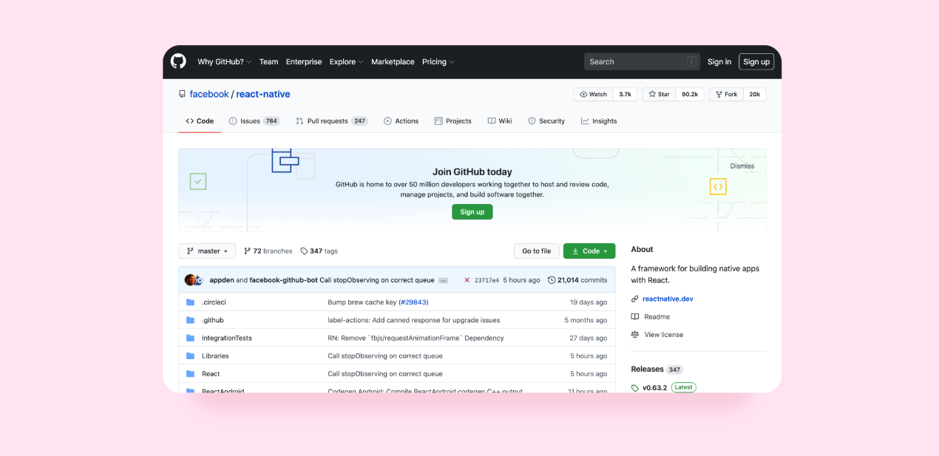Switch to the Projects tab
The image size is (939, 456).
pyautogui.click(x=452, y=121)
